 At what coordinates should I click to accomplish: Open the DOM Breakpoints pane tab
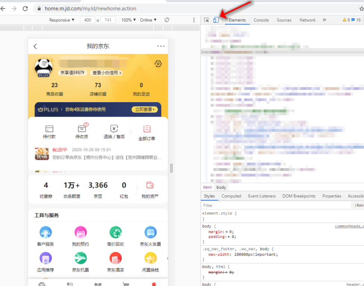(299, 196)
